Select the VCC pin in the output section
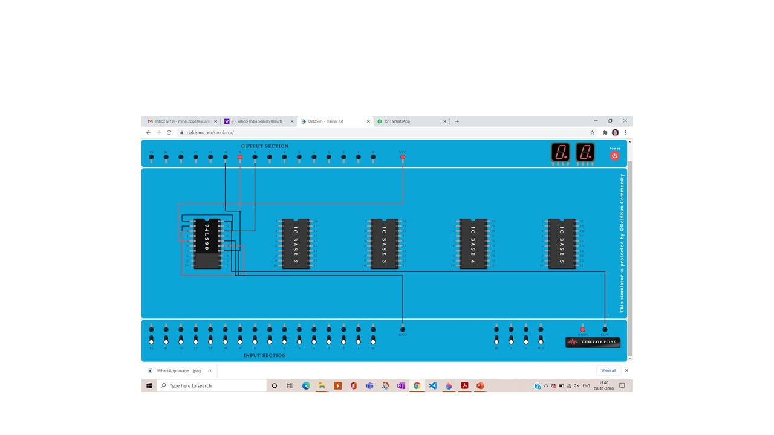This screenshot has height=435, width=774. coord(403,158)
